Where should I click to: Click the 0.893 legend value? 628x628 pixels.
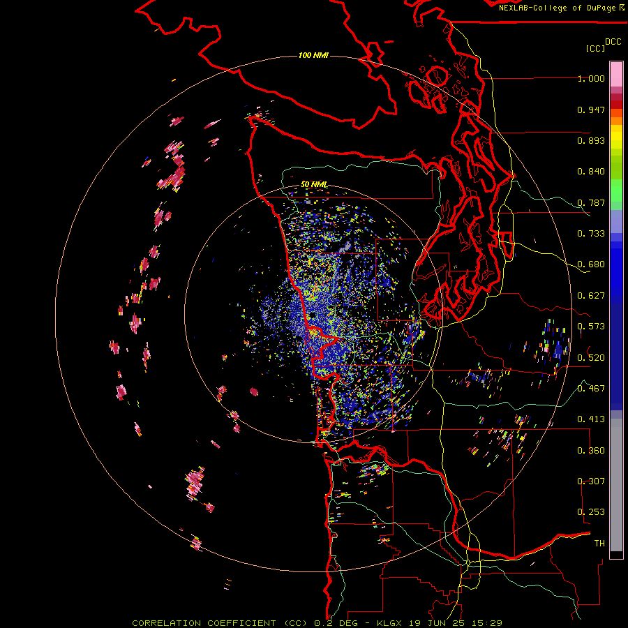point(591,140)
